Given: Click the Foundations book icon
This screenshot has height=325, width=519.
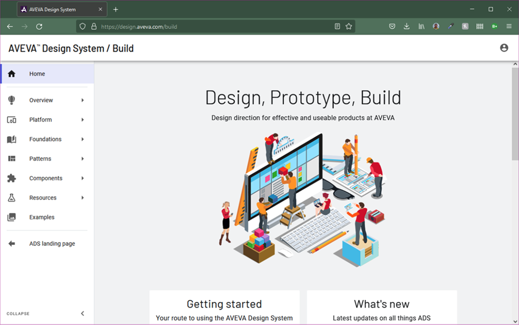Looking at the screenshot, I should (12, 139).
